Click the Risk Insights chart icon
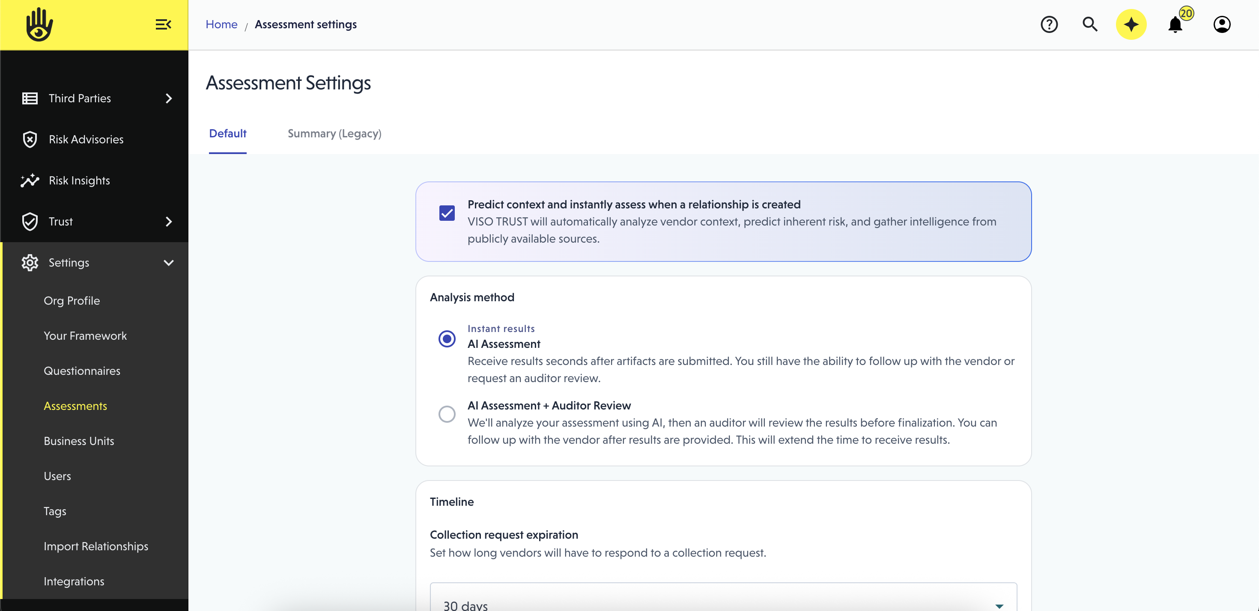Viewport: 1259px width, 611px height. pos(30,180)
